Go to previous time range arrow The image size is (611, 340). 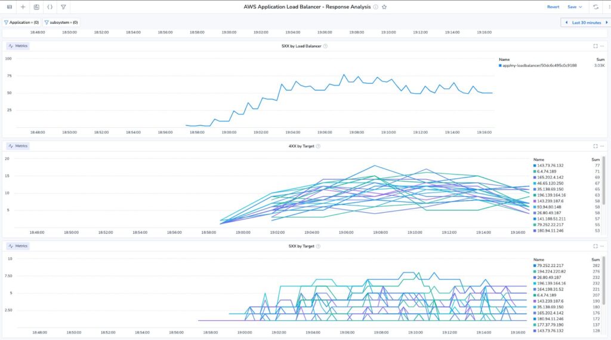(567, 23)
